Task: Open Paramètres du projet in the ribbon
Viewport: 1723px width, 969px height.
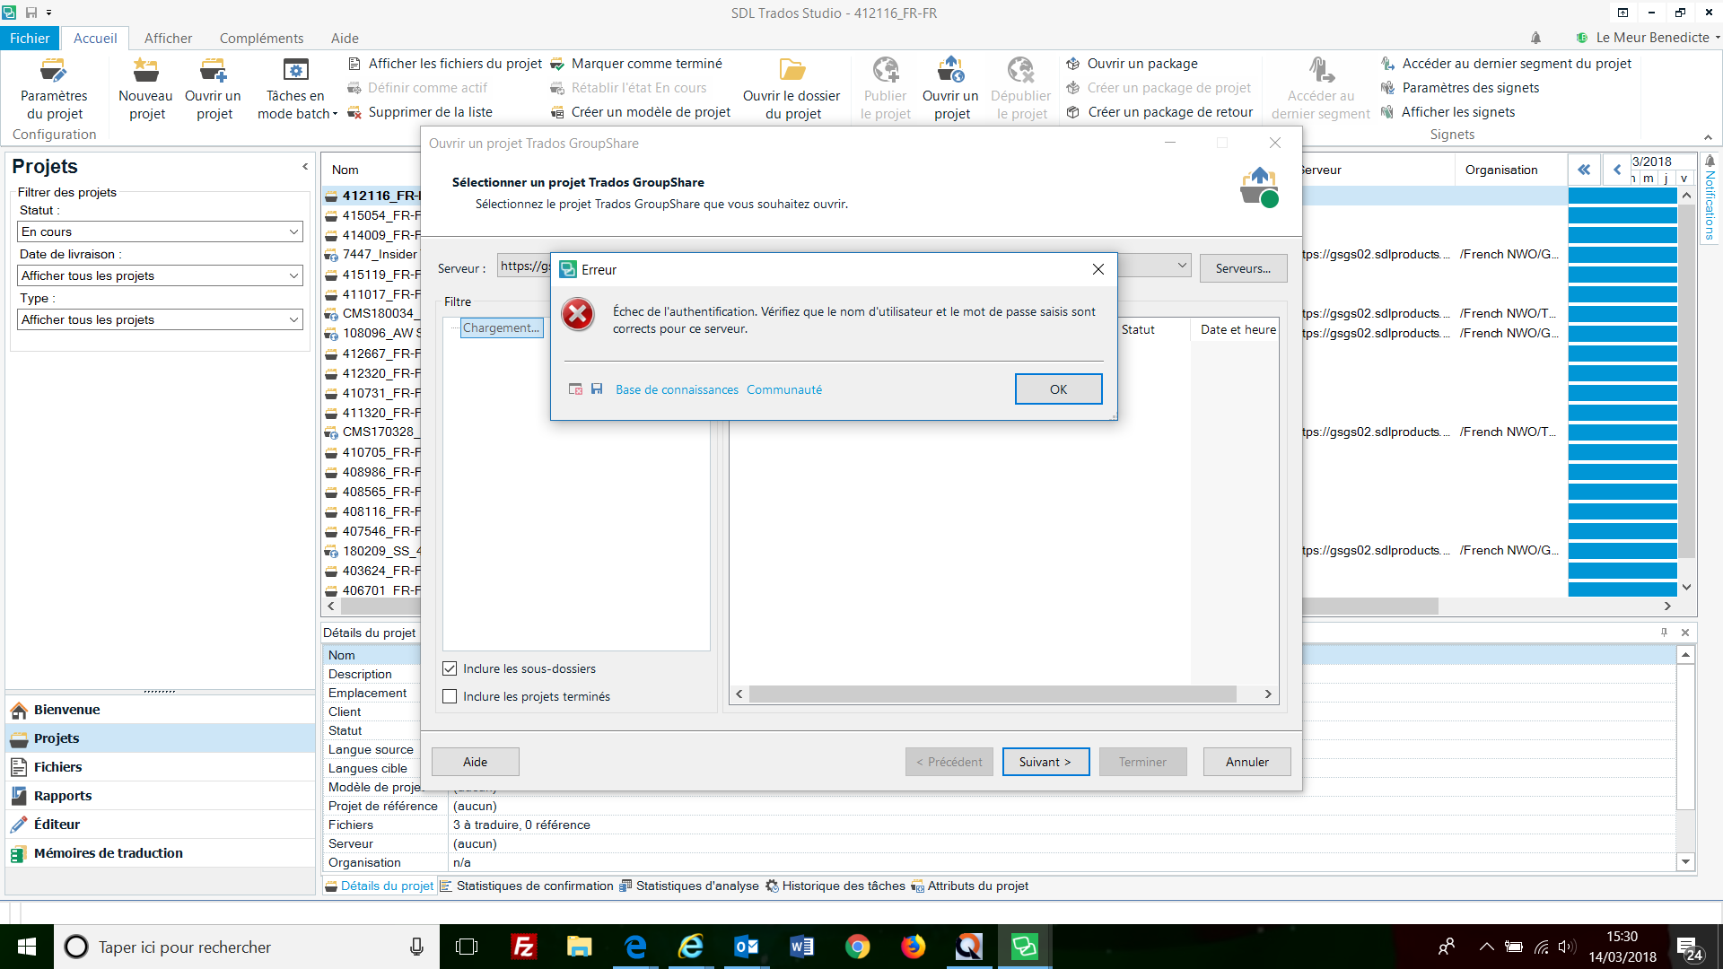Action: [54, 89]
